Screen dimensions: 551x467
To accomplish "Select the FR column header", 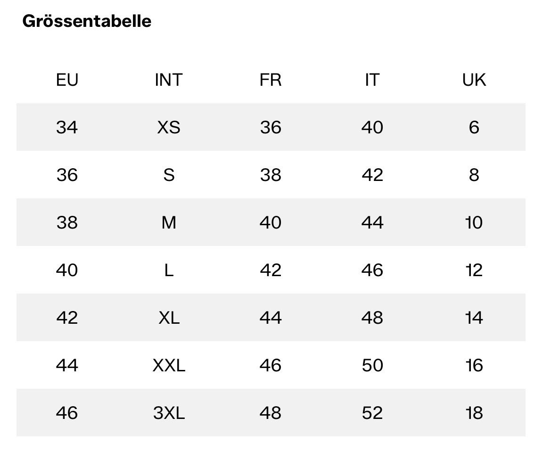I will [x=271, y=80].
